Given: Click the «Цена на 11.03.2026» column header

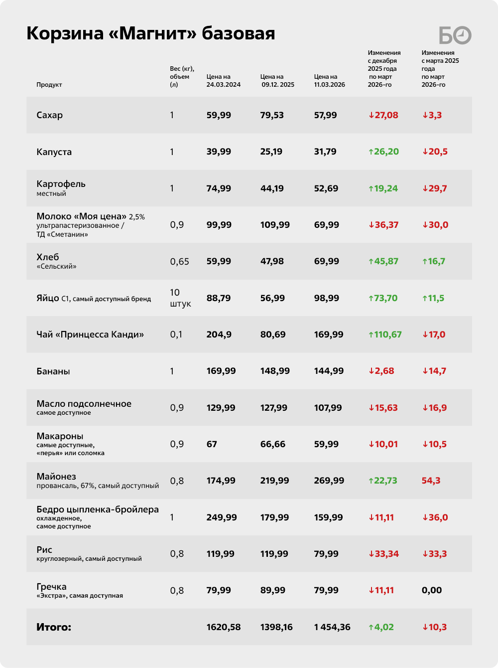Looking at the screenshot, I should coord(329,81).
